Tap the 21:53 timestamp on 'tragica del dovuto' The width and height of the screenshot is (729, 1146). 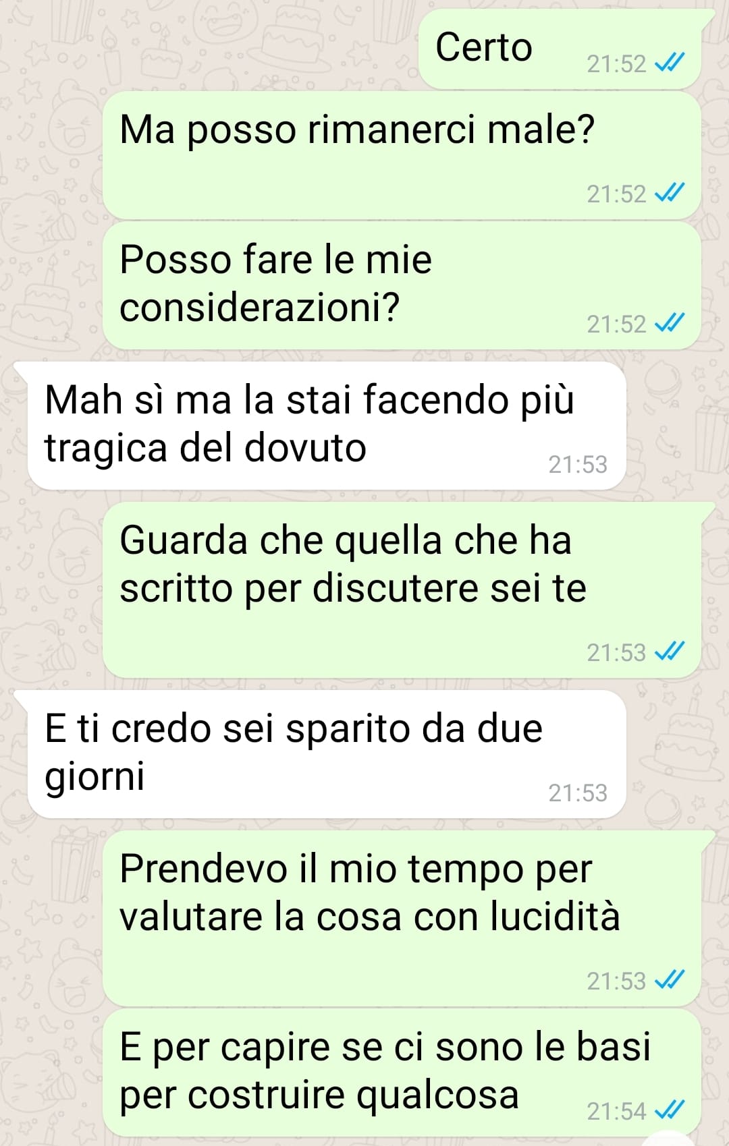(x=578, y=465)
